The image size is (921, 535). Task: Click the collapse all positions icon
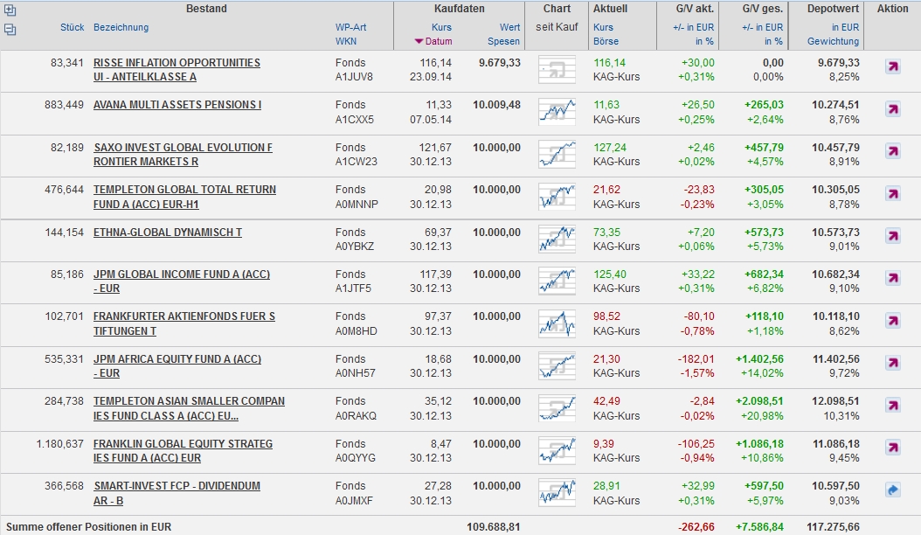pyautogui.click(x=10, y=29)
